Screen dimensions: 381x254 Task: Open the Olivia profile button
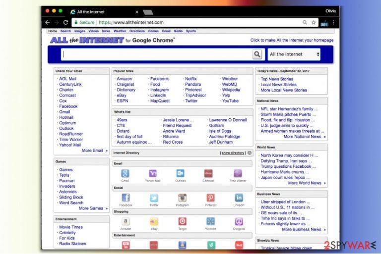(x=330, y=11)
